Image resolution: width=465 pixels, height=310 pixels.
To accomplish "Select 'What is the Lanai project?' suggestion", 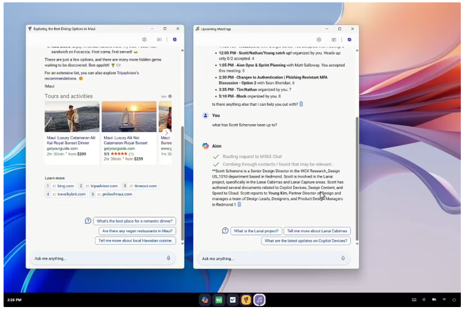I will click(256, 231).
